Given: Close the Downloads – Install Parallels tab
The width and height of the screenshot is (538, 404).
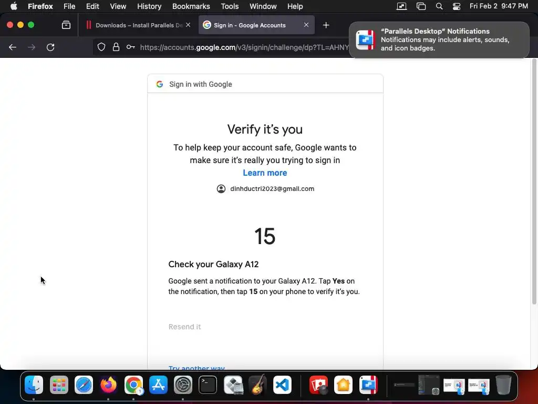Looking at the screenshot, I should tap(188, 25).
